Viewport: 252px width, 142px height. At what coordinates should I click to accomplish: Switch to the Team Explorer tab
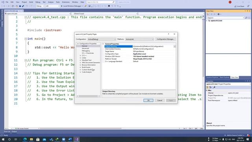pyautogui.click(x=224, y=77)
